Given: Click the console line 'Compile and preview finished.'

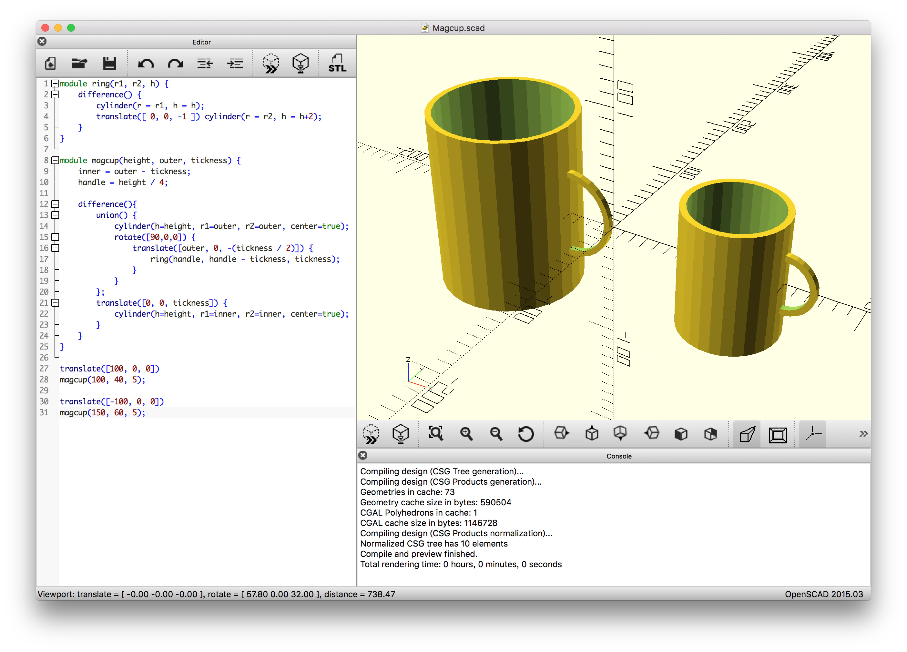Looking at the screenshot, I should 419,554.
